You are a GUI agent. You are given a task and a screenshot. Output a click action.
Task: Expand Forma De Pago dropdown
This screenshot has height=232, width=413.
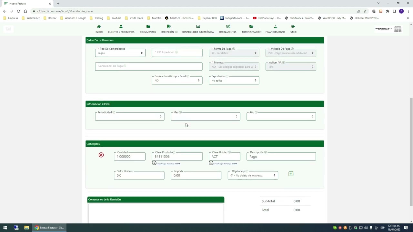pyautogui.click(x=234, y=53)
